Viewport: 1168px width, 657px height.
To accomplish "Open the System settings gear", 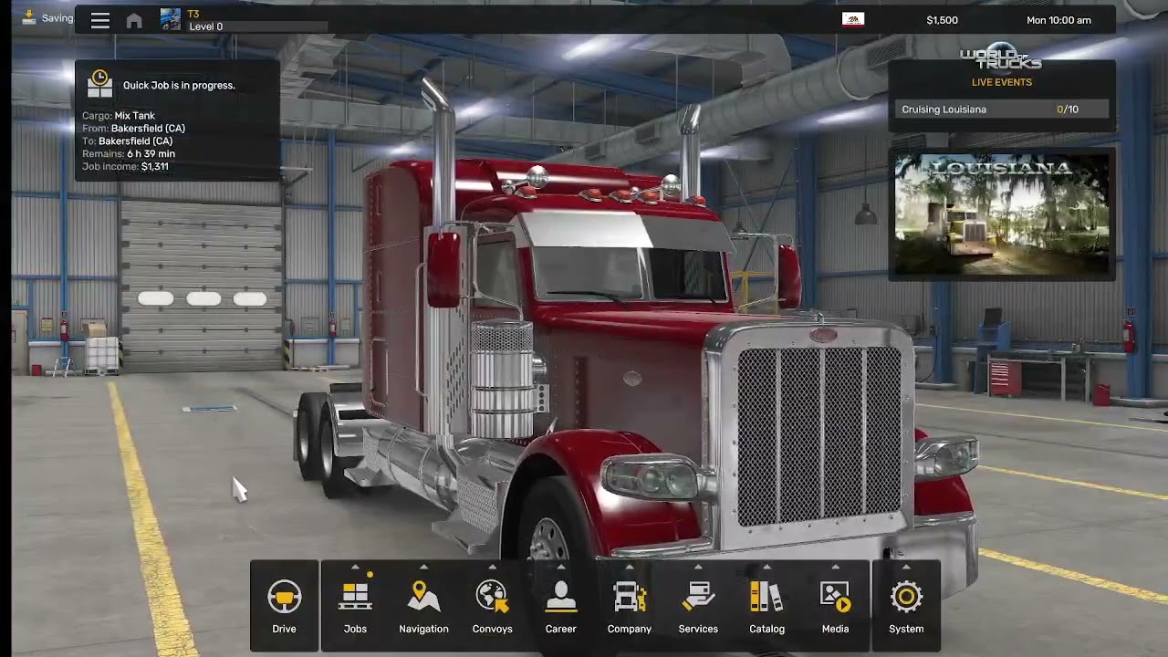I will (906, 606).
